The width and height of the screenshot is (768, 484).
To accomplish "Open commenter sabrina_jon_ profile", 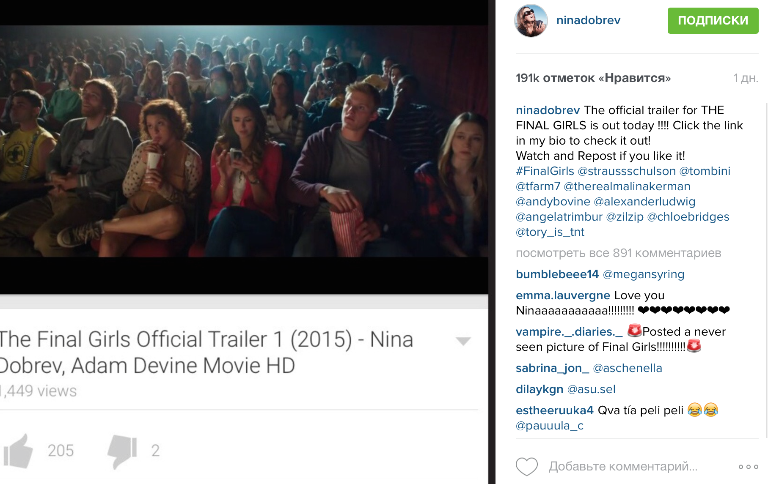I will [553, 368].
